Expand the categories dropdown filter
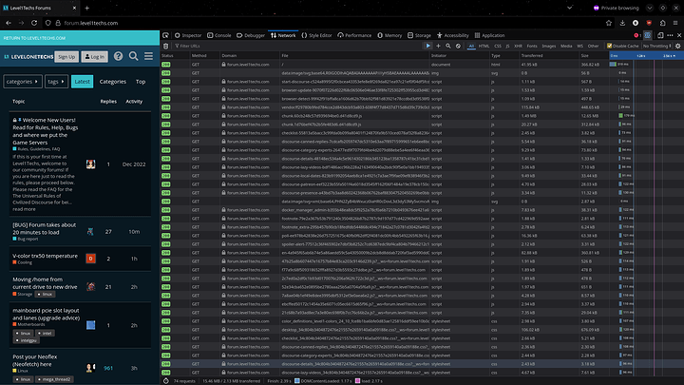The height and width of the screenshot is (385, 684). tap(21, 83)
